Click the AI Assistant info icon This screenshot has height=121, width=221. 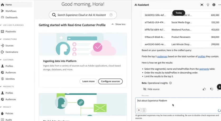(x=214, y=5)
